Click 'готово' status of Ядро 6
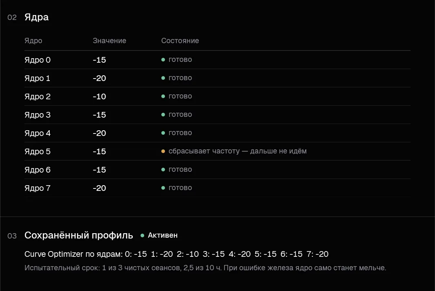This screenshot has height=291, width=435. tap(180, 169)
